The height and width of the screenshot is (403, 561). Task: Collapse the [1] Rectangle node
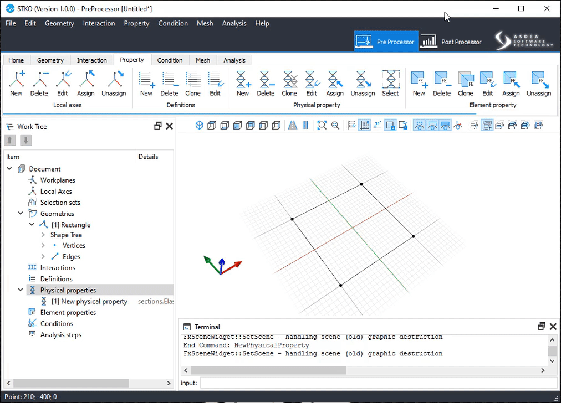[32, 224]
